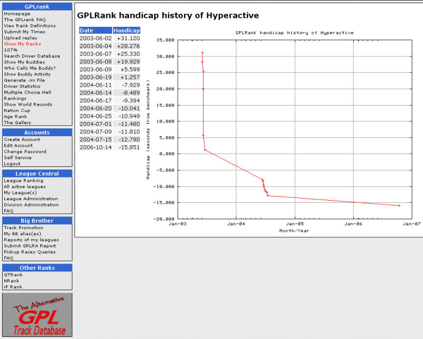The image size is (423, 339).
Task: Click the Alternative GPL Track Database banner
Action: point(37,315)
